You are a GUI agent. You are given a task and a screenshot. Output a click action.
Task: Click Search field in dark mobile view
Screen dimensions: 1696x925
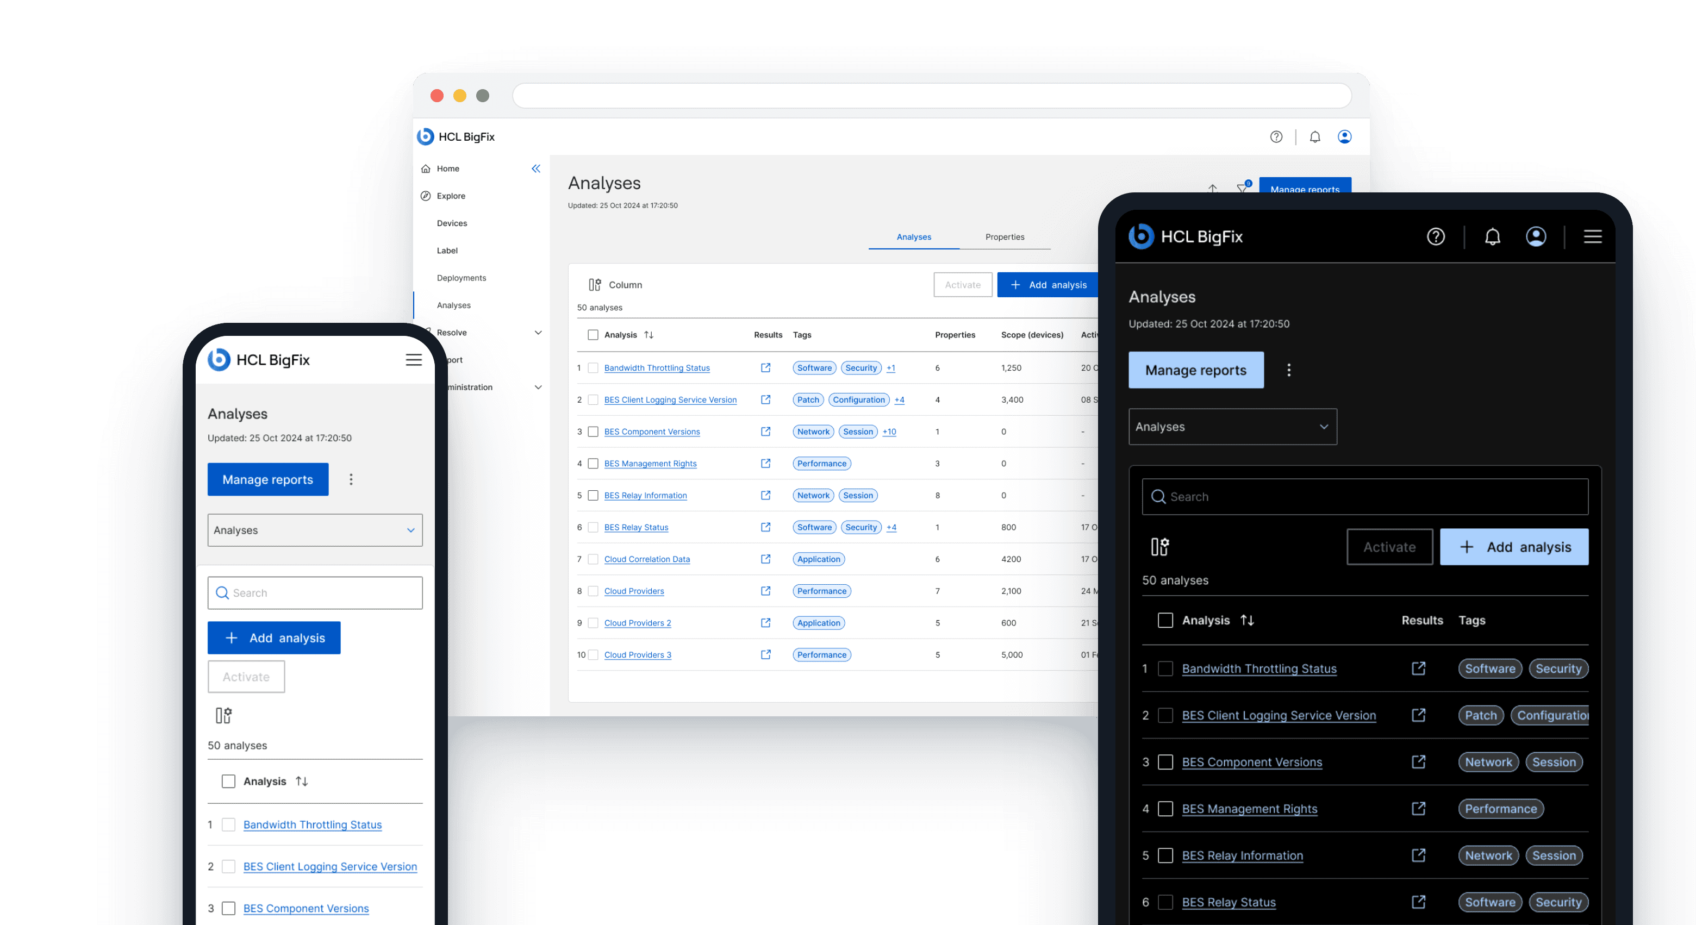coord(1365,496)
